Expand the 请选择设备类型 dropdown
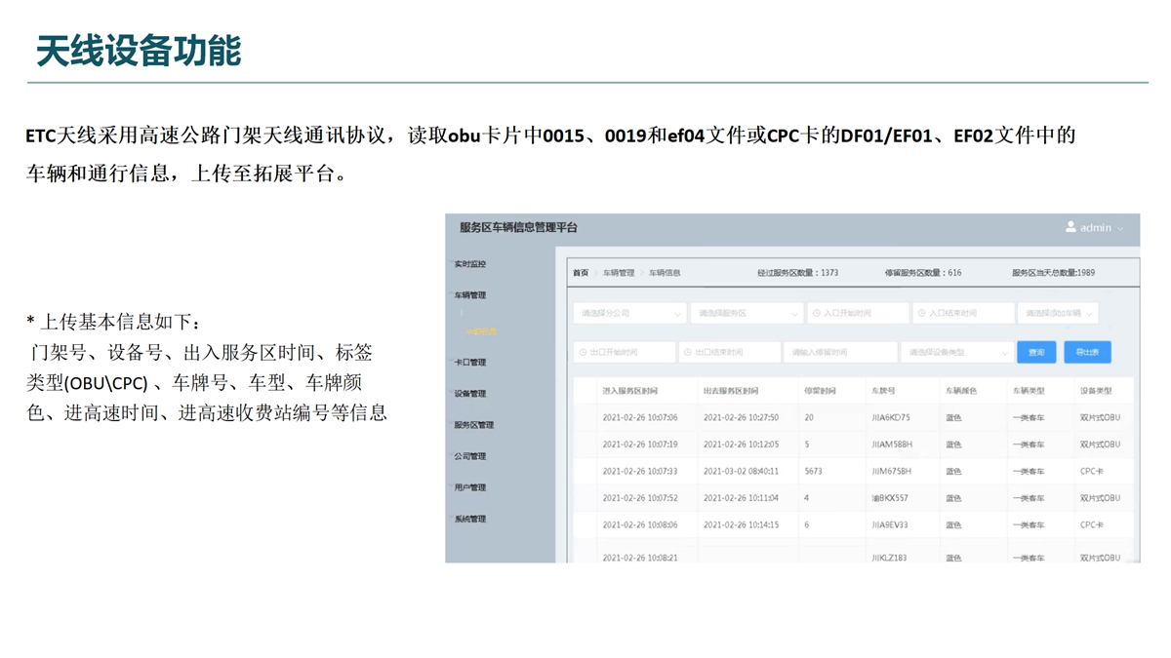 tap(955, 353)
